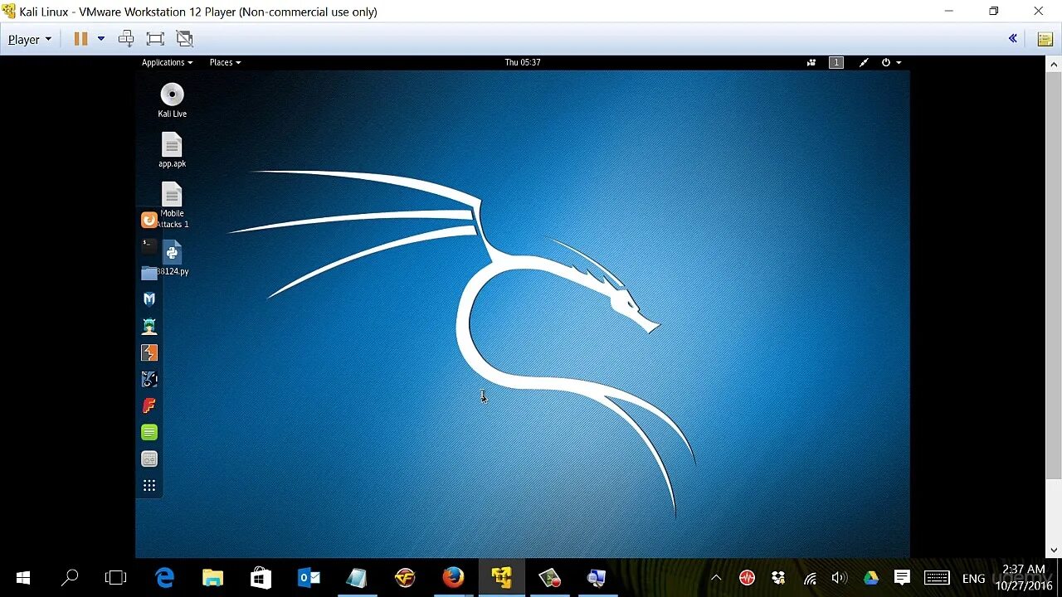This screenshot has height=597, width=1062.
Task: Enter full screen mode in VMware toolbar
Action: (x=155, y=38)
